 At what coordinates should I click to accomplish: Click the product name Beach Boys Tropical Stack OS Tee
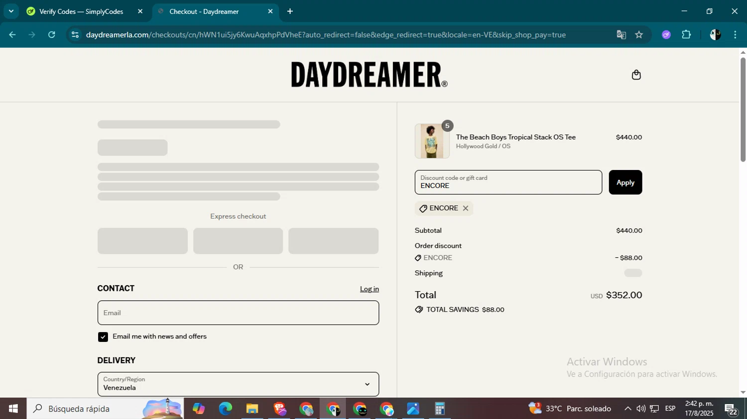515,137
